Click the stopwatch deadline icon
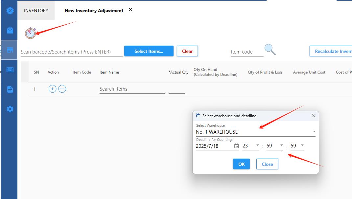 point(30,33)
